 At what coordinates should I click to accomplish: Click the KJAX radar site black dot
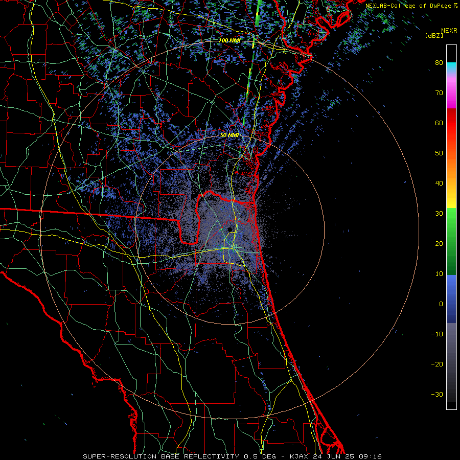(x=229, y=229)
